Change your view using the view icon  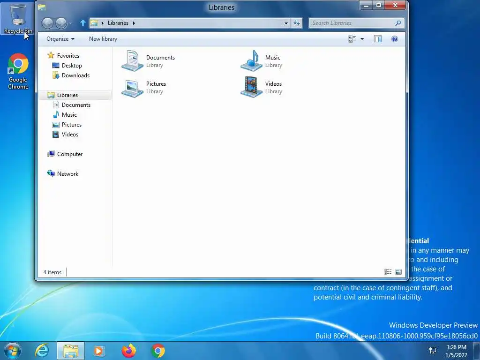pyautogui.click(x=352, y=39)
